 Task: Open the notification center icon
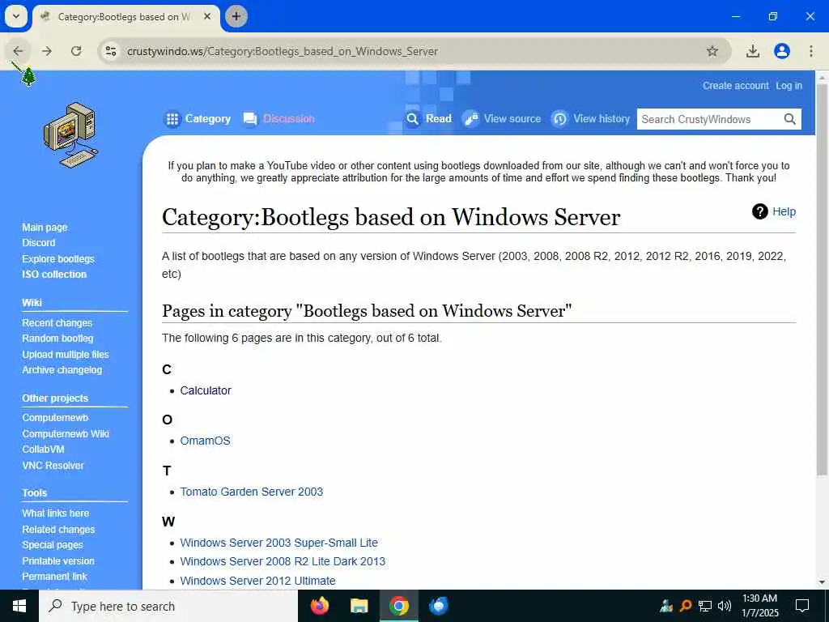[802, 606]
